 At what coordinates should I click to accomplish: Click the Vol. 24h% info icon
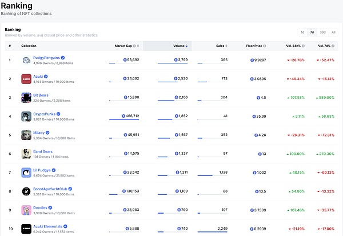[x=303, y=46]
